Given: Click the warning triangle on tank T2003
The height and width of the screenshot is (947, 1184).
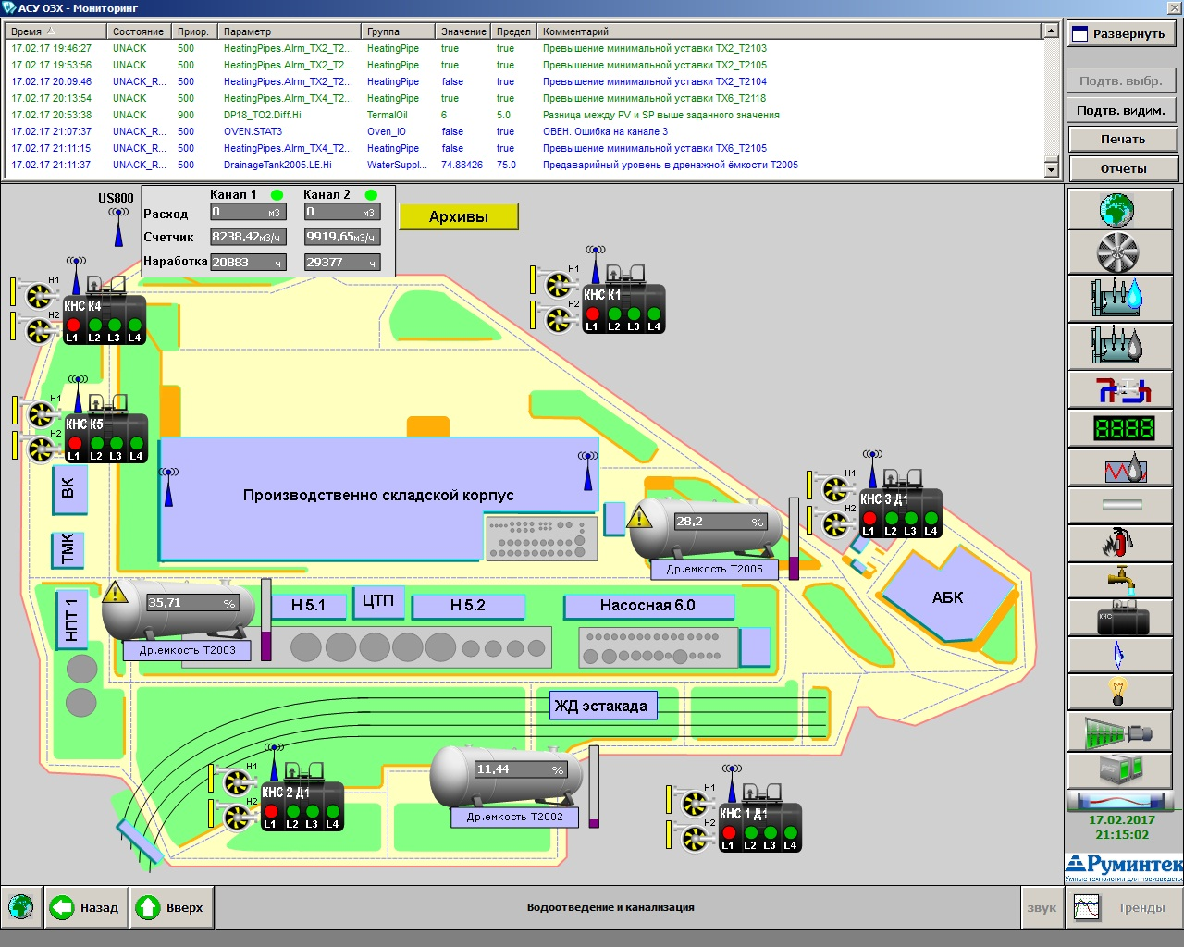Looking at the screenshot, I should (x=115, y=591).
